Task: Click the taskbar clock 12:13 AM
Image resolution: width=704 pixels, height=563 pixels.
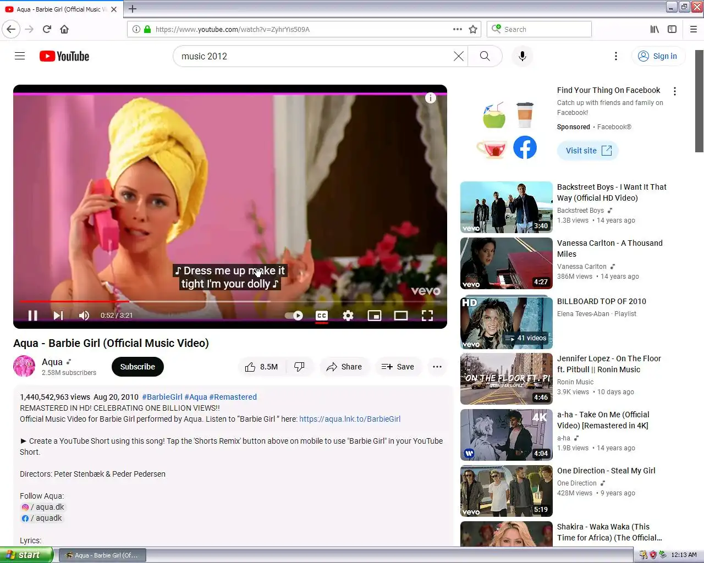Action: [x=684, y=555]
